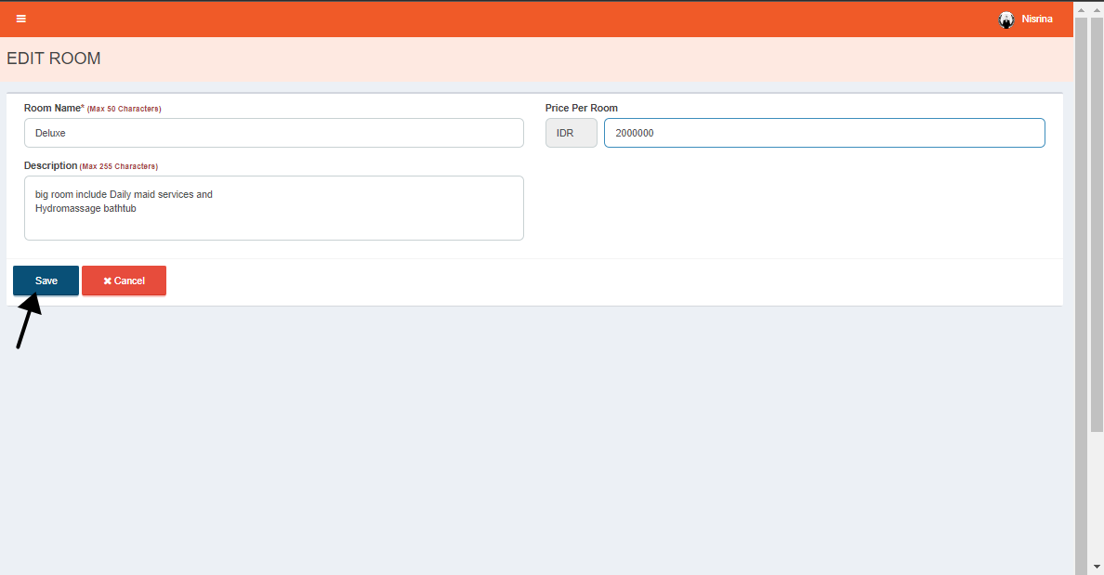1104x575 pixels.
Task: Click the EDIT ROOM page heading
Action: (54, 59)
